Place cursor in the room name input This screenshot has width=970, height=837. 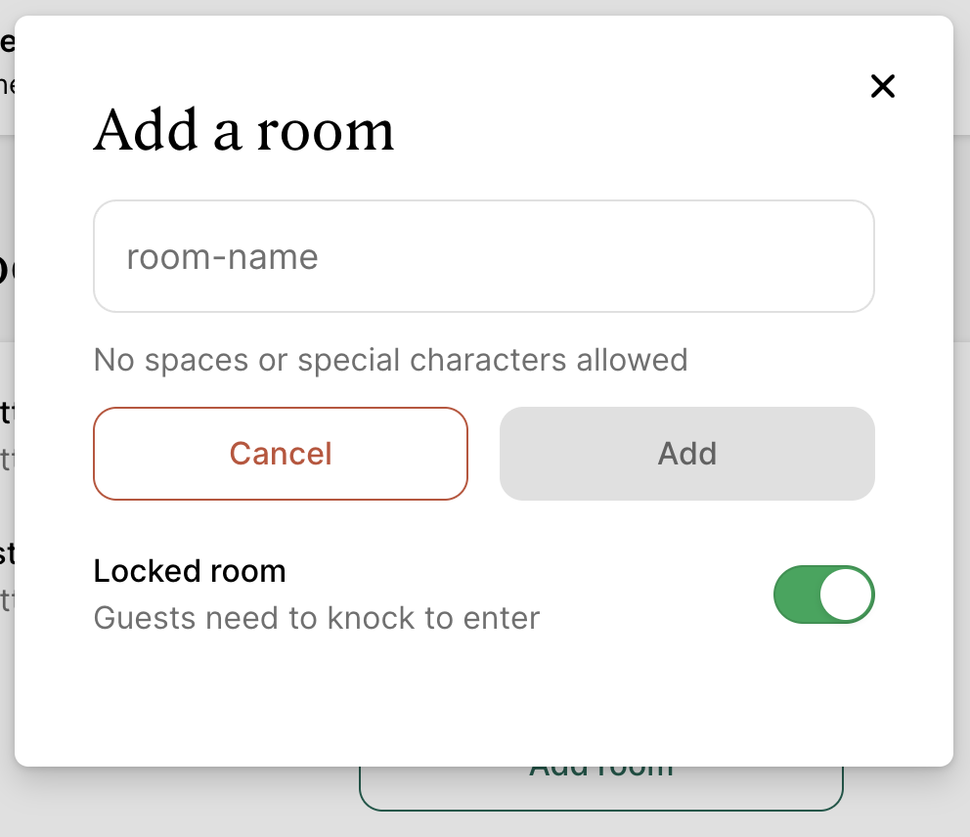pyautogui.click(x=483, y=257)
